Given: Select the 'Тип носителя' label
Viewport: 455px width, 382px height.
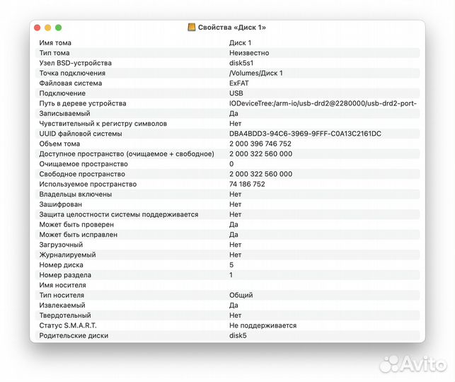Looking at the screenshot, I should point(62,295).
